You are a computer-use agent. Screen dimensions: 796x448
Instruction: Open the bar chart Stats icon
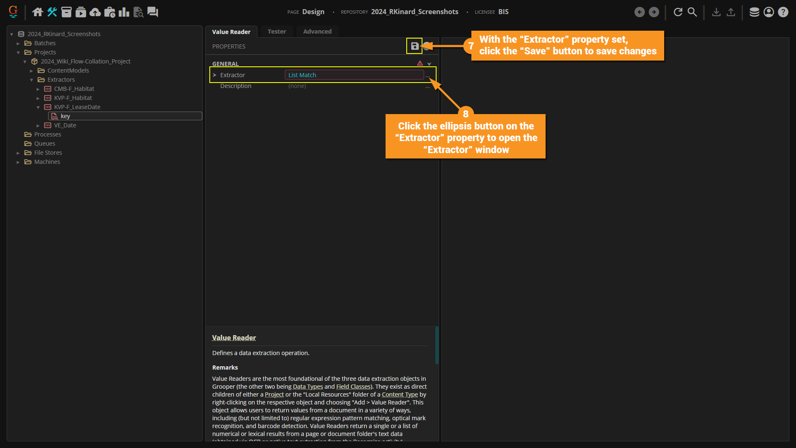point(124,12)
